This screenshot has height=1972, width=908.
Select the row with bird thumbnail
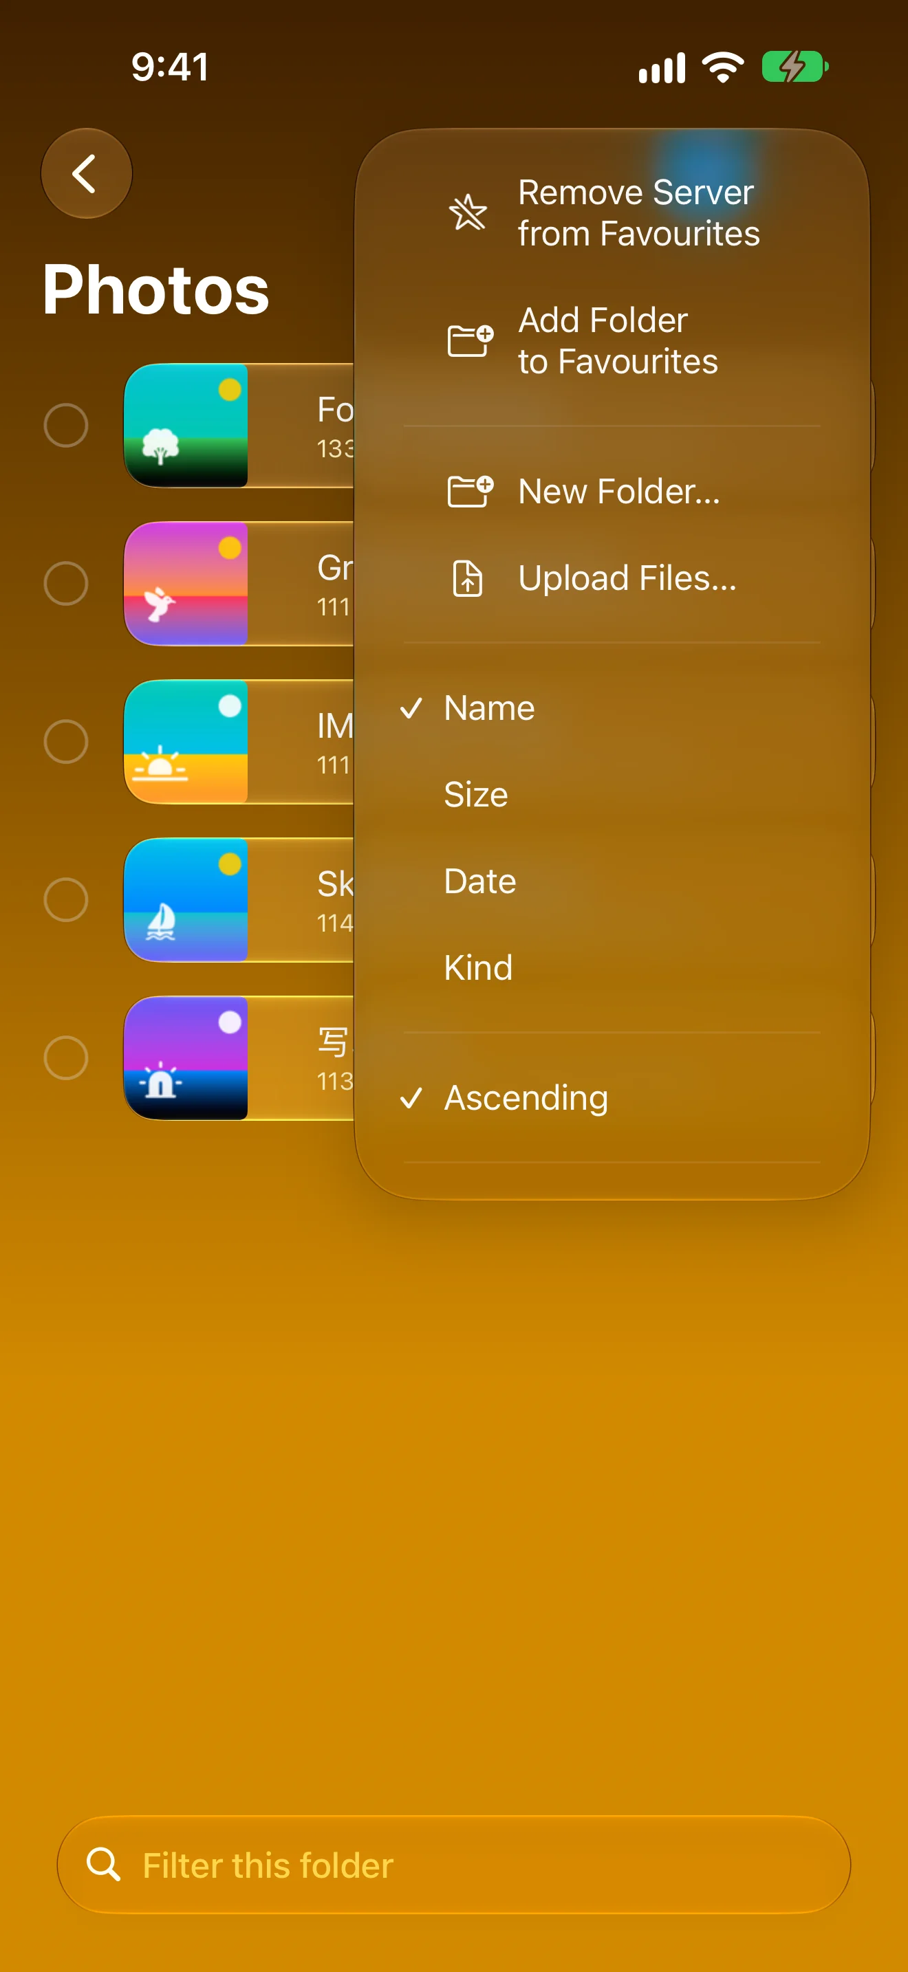(x=66, y=583)
